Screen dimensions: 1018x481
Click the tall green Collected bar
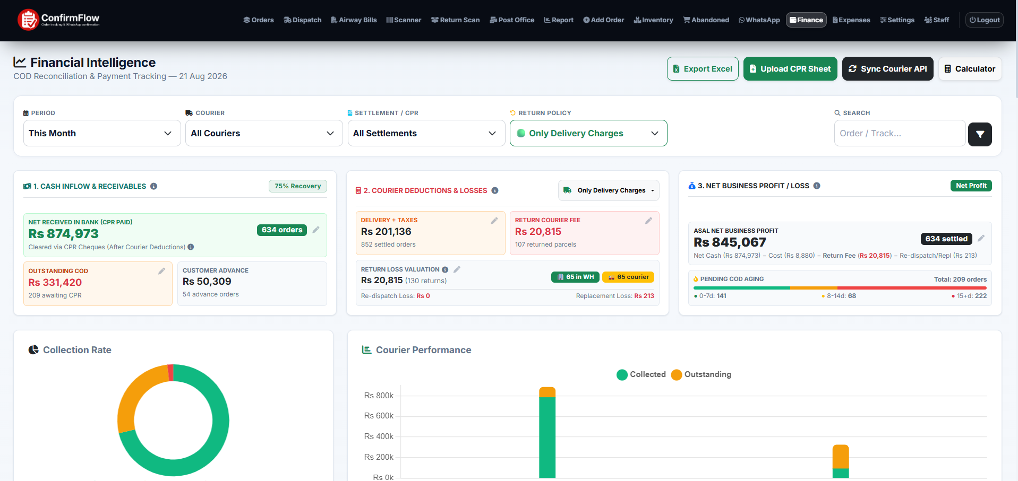[x=547, y=437]
